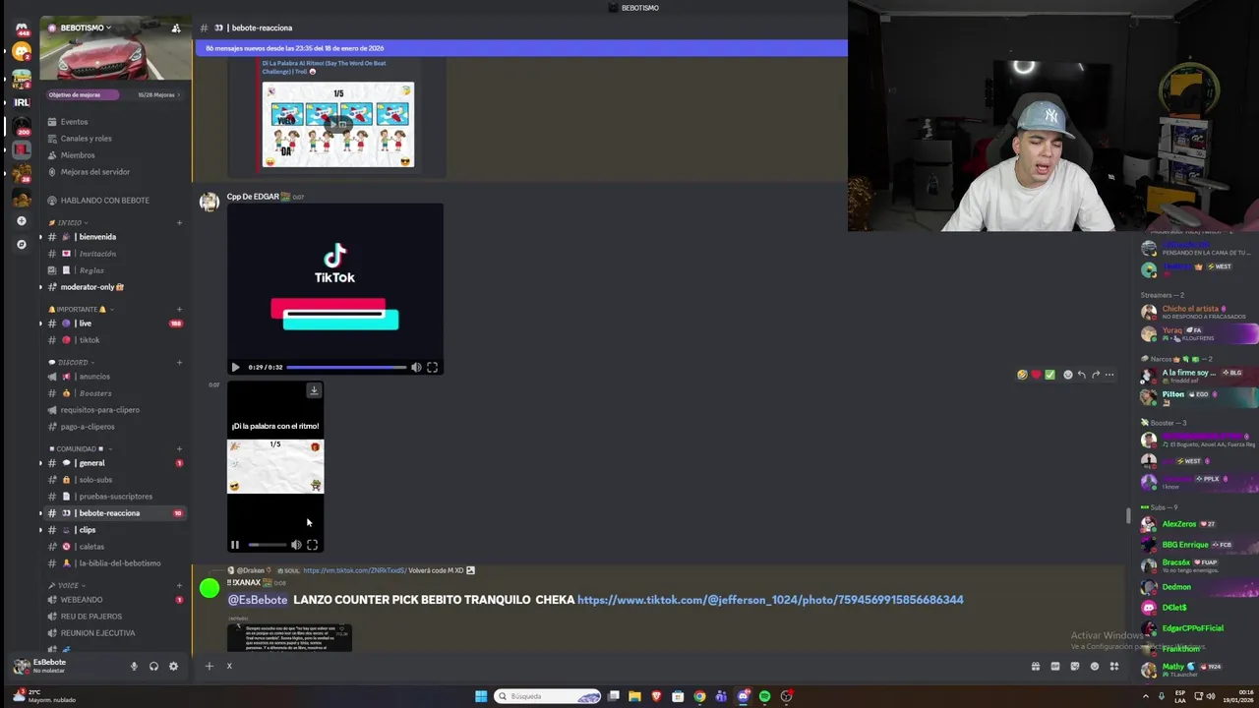Open the IRL server icon

[22, 102]
